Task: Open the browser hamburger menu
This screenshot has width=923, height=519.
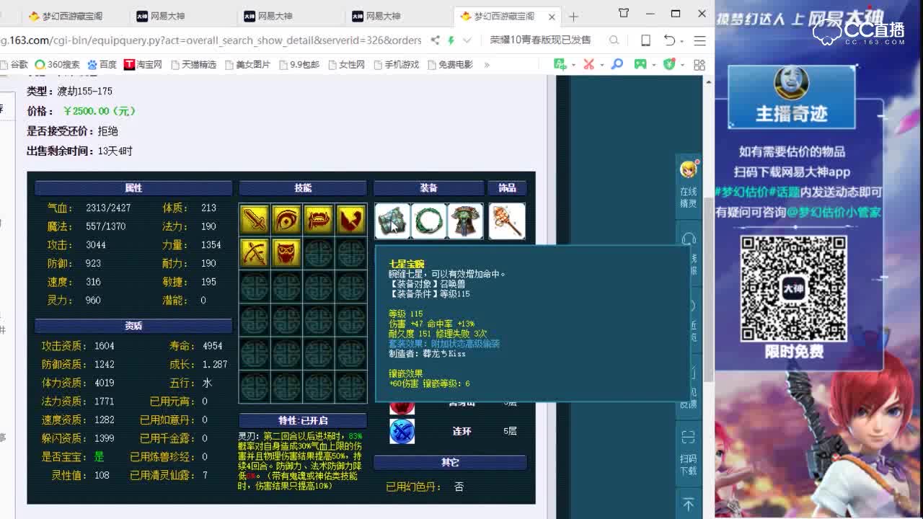Action: point(699,40)
